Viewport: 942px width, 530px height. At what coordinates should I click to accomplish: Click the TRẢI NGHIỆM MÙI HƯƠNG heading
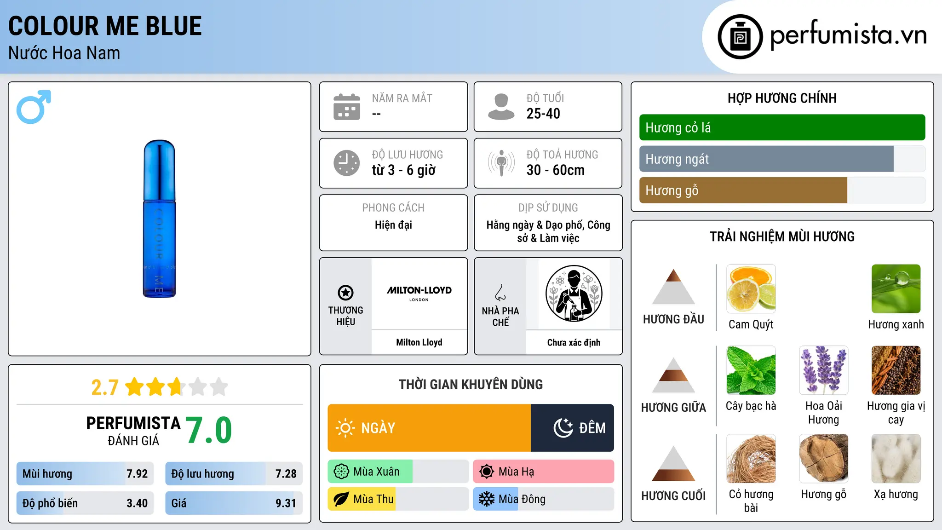pos(782,236)
